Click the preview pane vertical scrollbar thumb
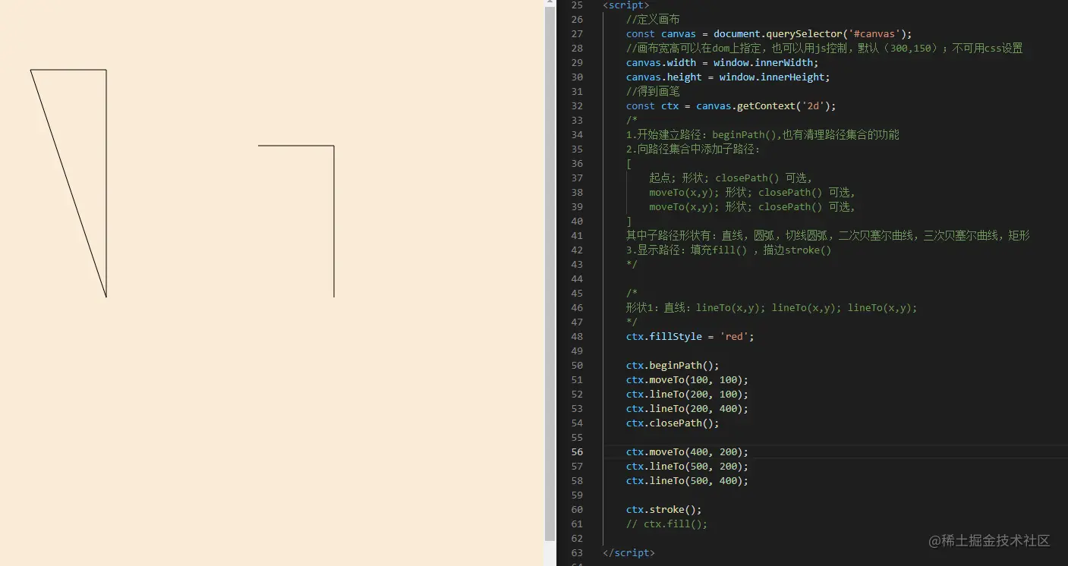 [x=550, y=275]
